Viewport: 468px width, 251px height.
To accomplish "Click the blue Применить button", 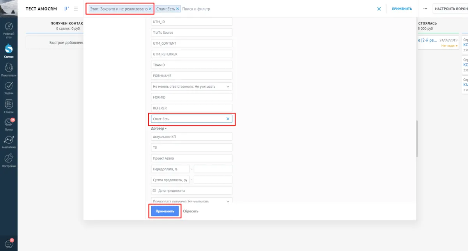I will 165,211.
